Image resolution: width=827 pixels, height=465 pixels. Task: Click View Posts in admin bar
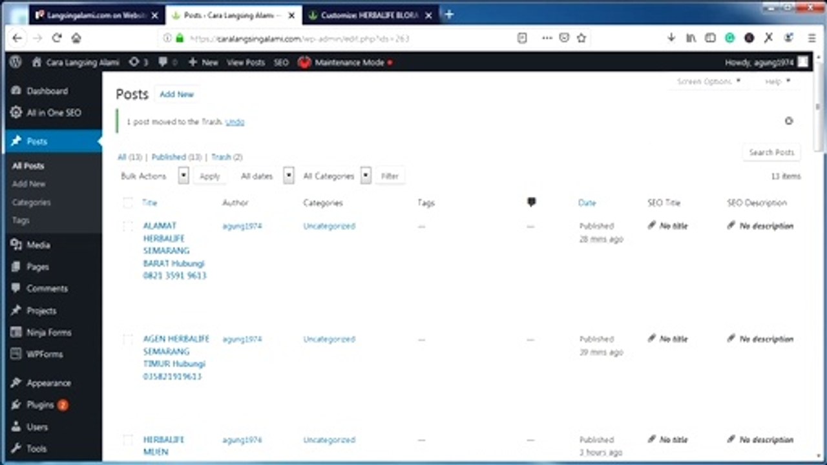pos(246,63)
